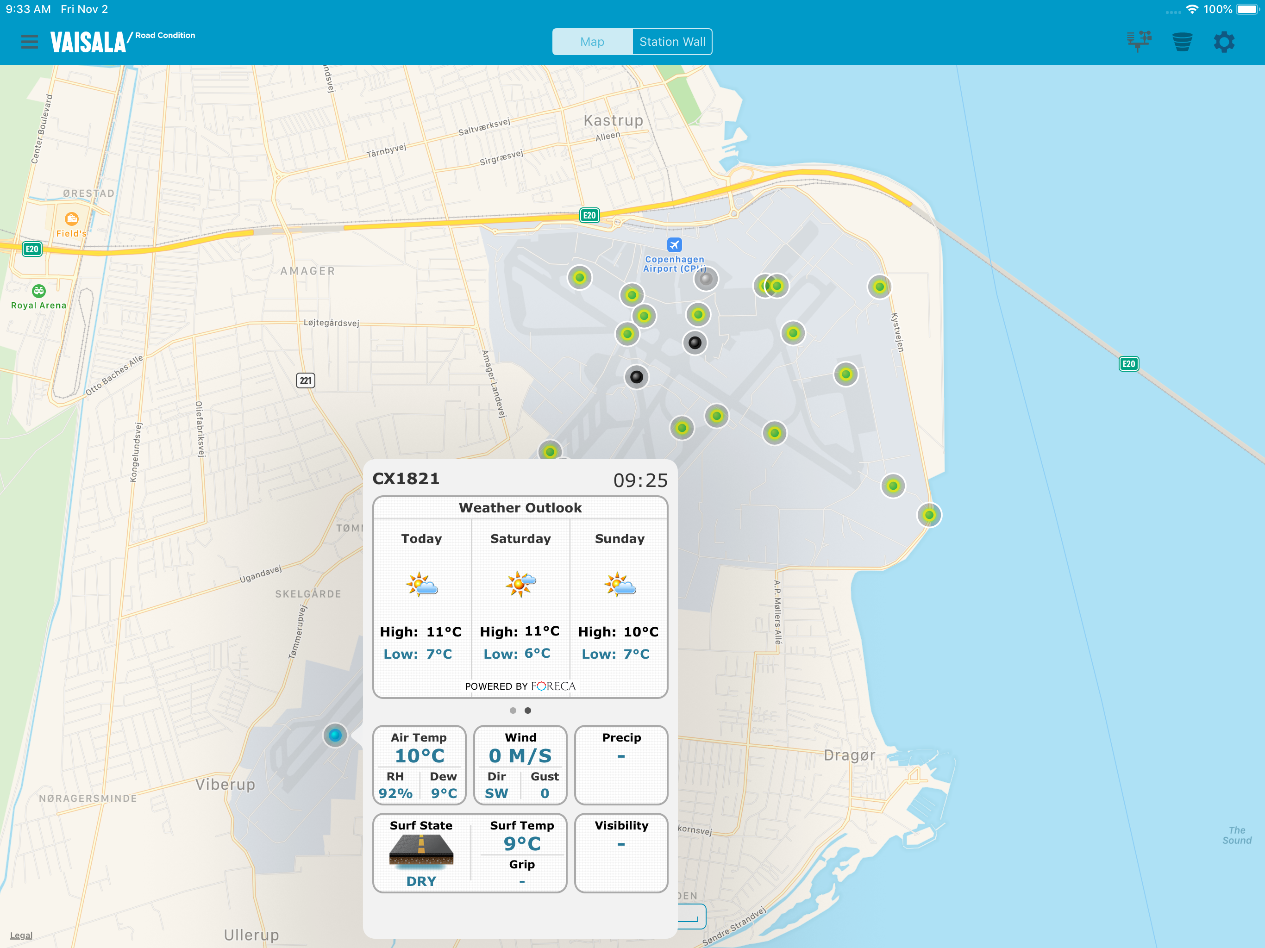This screenshot has height=948, width=1265.
Task: Select second popup page dot
Action: (528, 711)
